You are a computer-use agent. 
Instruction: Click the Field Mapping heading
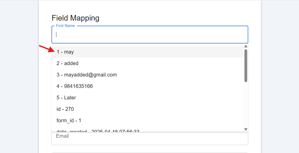[x=76, y=18]
